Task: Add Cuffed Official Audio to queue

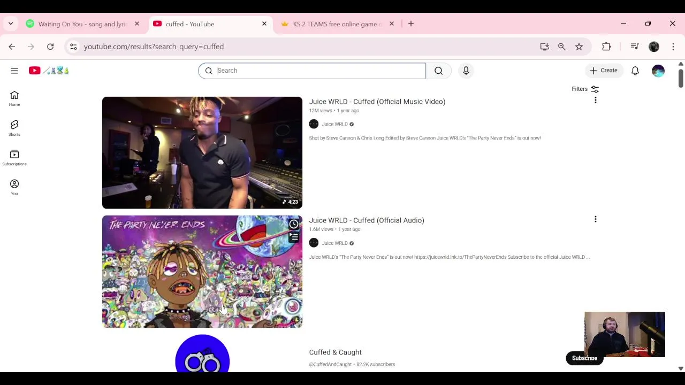Action: coord(294,237)
